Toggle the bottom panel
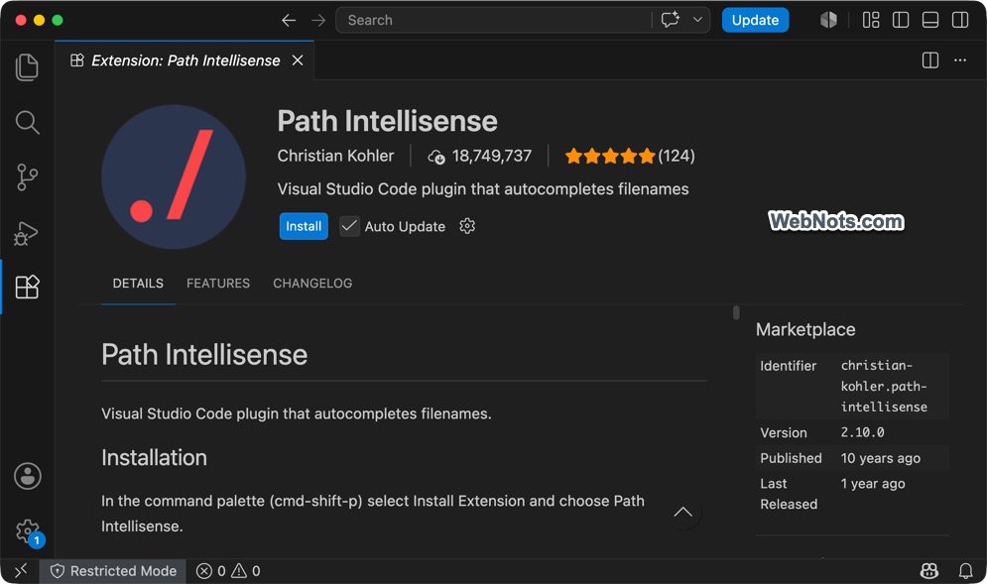 pyautogui.click(x=930, y=20)
